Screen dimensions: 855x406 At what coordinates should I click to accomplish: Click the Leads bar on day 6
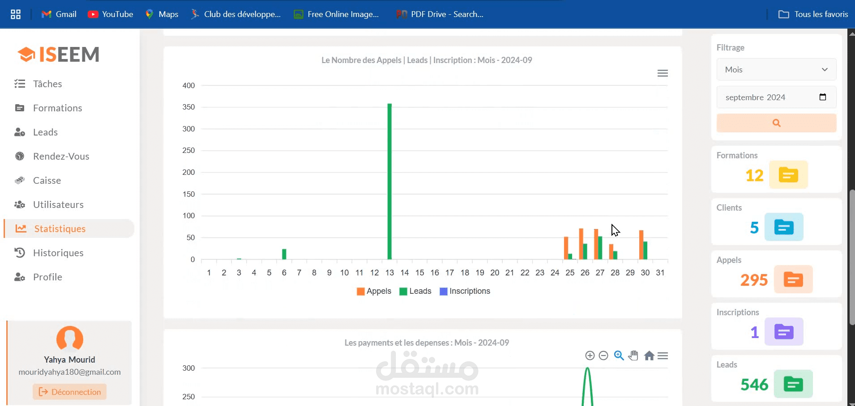coord(284,254)
